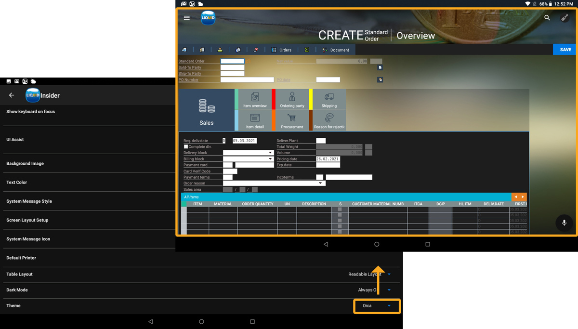Select the Sales tab
Image resolution: width=578 pixels, height=329 pixels.
click(207, 110)
